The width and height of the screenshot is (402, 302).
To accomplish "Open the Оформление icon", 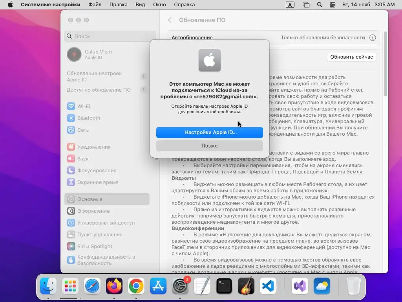I will (x=71, y=211).
